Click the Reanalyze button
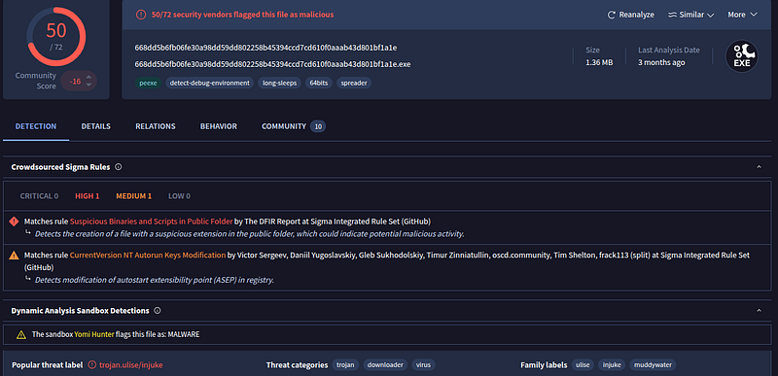The width and height of the screenshot is (778, 376). [x=630, y=15]
